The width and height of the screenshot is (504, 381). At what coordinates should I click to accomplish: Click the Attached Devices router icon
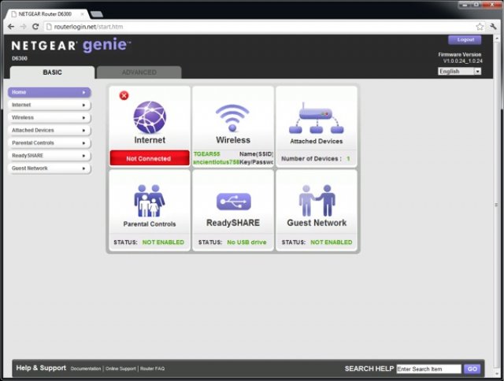coord(317,118)
